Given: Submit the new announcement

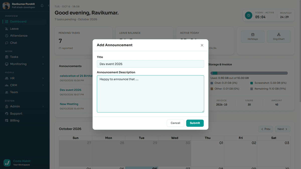Looking at the screenshot, I should click(195, 123).
